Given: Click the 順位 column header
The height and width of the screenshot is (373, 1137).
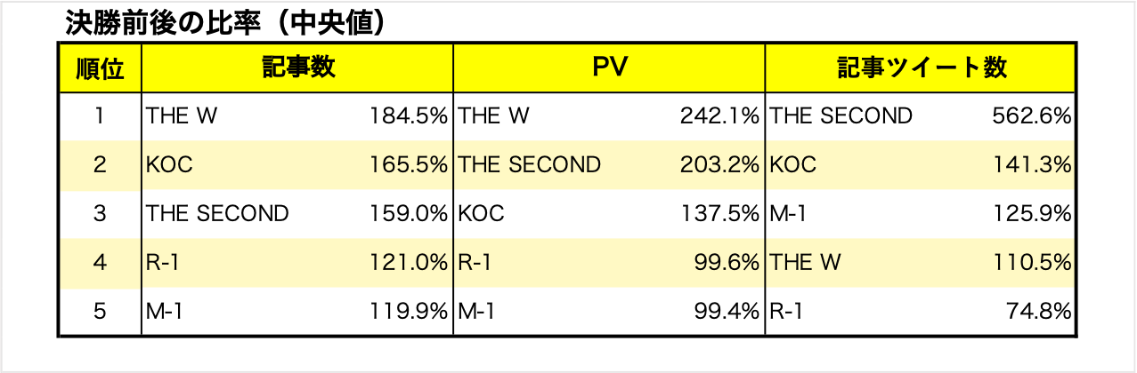Looking at the screenshot, I should pos(99,68).
